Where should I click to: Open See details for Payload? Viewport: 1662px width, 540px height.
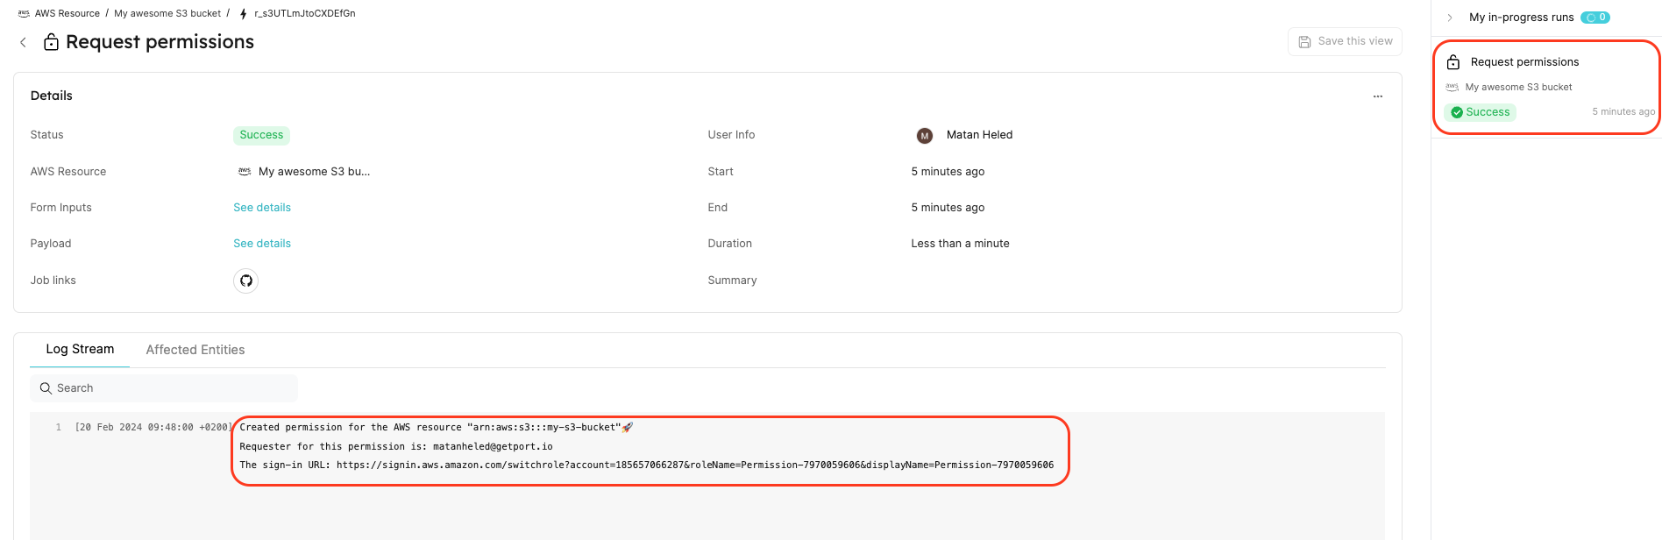click(261, 244)
